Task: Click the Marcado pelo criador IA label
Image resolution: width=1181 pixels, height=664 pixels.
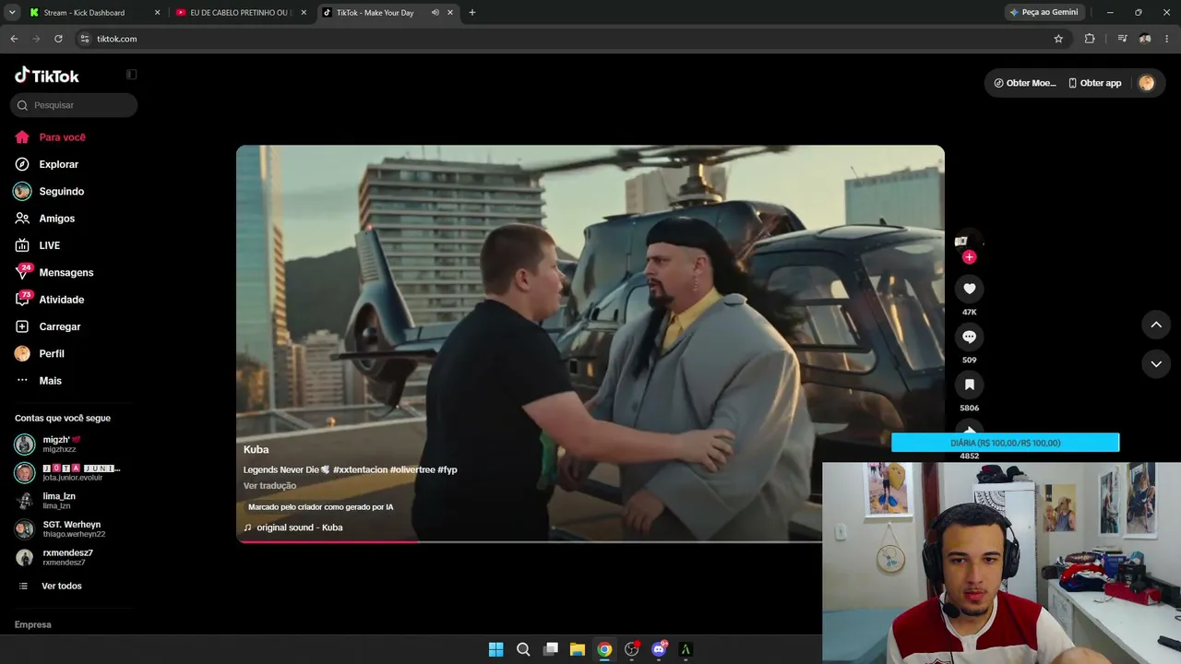Action: (x=321, y=507)
